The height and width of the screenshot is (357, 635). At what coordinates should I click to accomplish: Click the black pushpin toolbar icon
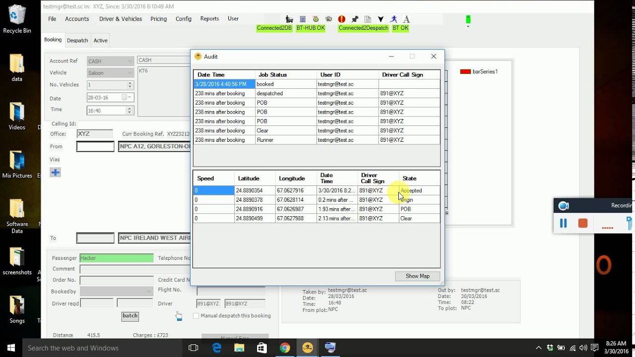point(355,19)
